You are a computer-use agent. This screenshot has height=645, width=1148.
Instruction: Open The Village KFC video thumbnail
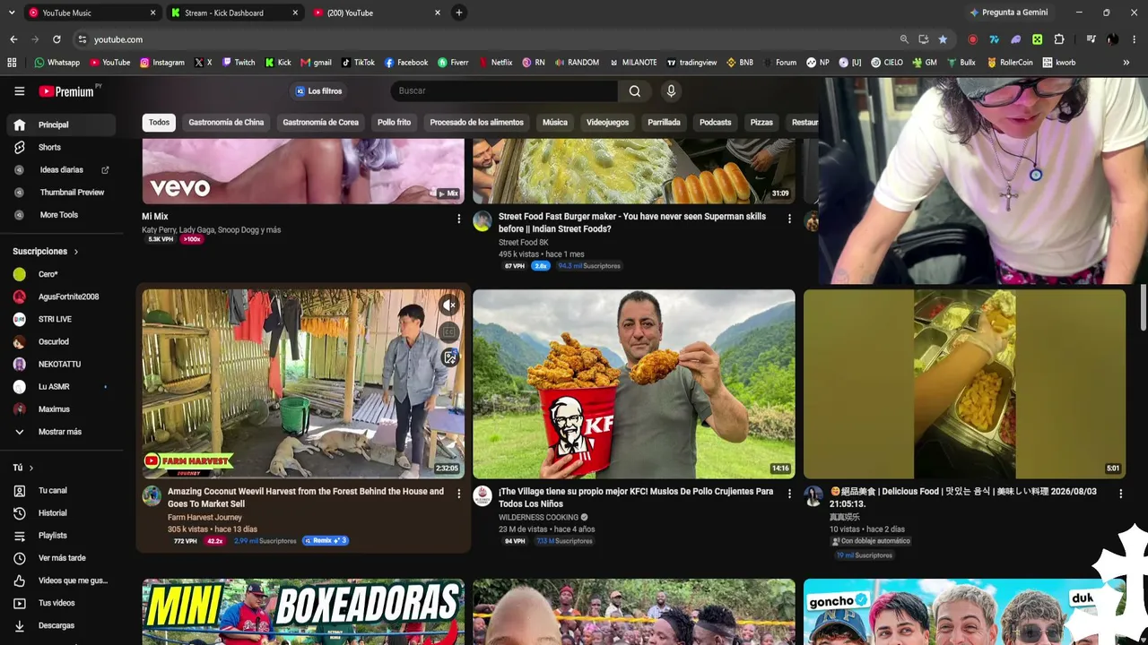pos(634,383)
